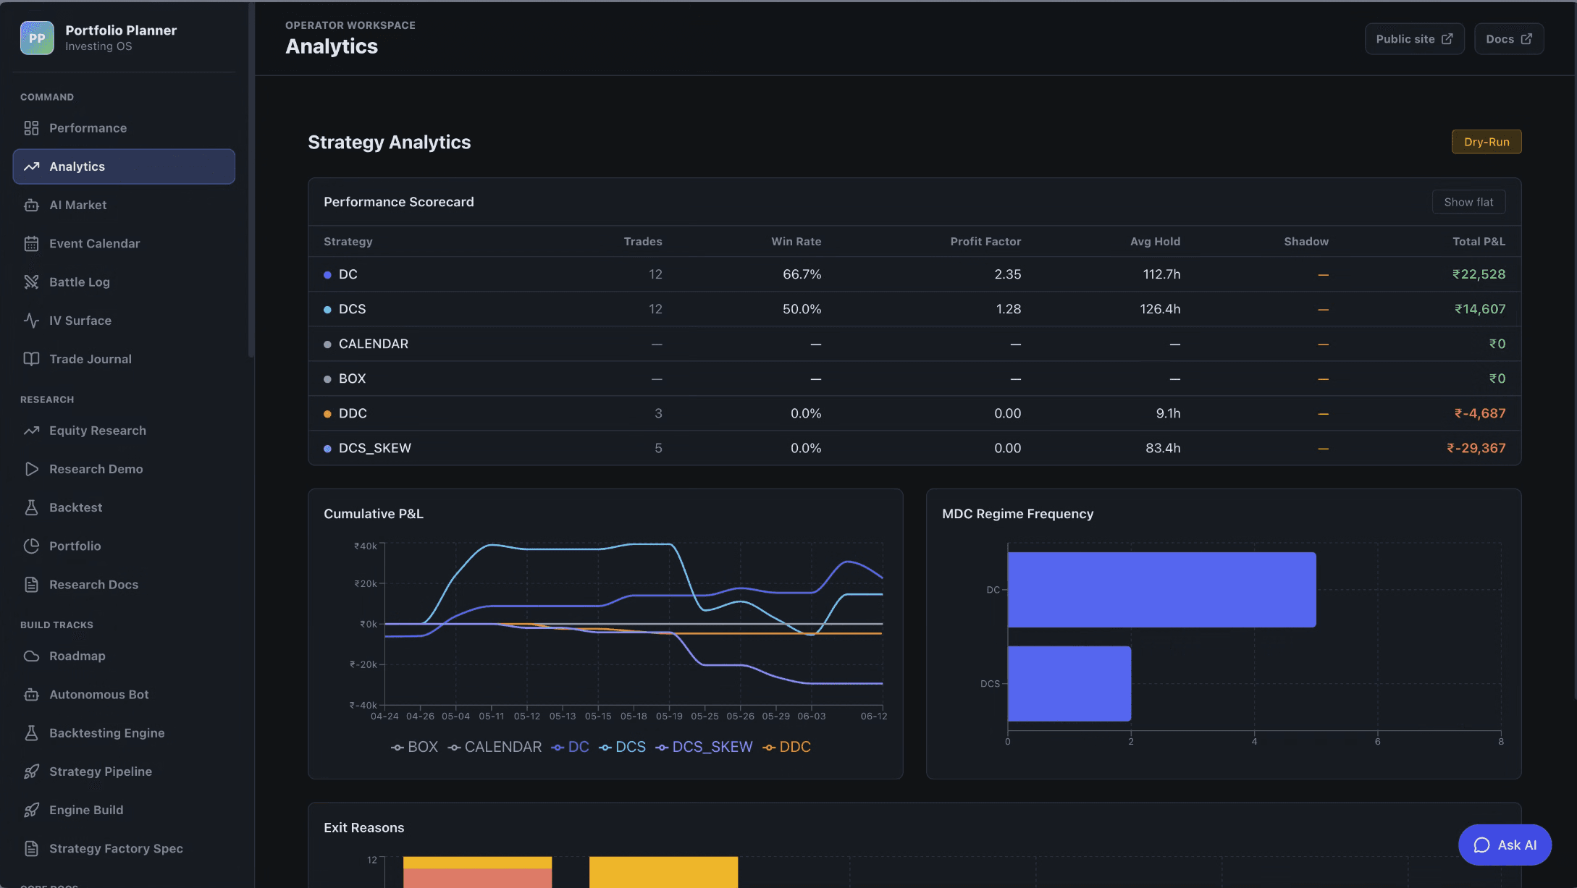Image resolution: width=1577 pixels, height=888 pixels.
Task: Open the Docs link in header
Action: 1509,39
